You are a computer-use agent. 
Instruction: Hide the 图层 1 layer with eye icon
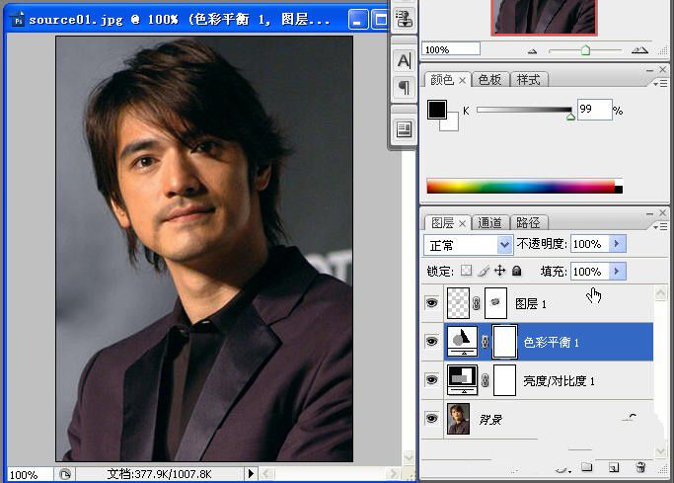coord(432,303)
